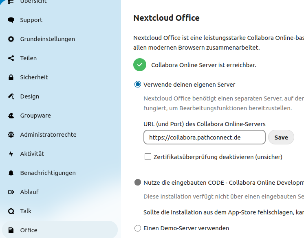Open the Ablauf settings page
This screenshot has width=304, height=238.
click(x=60, y=192)
